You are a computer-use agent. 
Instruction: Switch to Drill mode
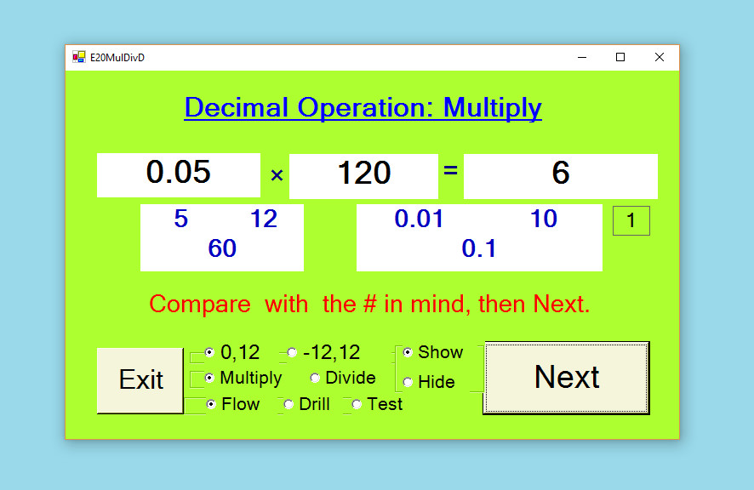coord(288,404)
